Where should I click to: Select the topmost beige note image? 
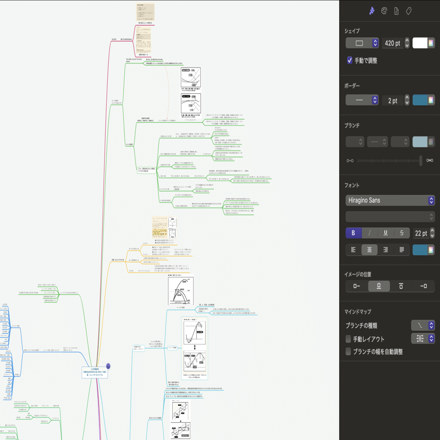pos(146,12)
